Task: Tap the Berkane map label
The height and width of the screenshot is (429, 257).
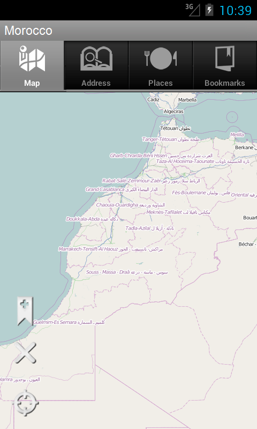Action: tap(246, 147)
